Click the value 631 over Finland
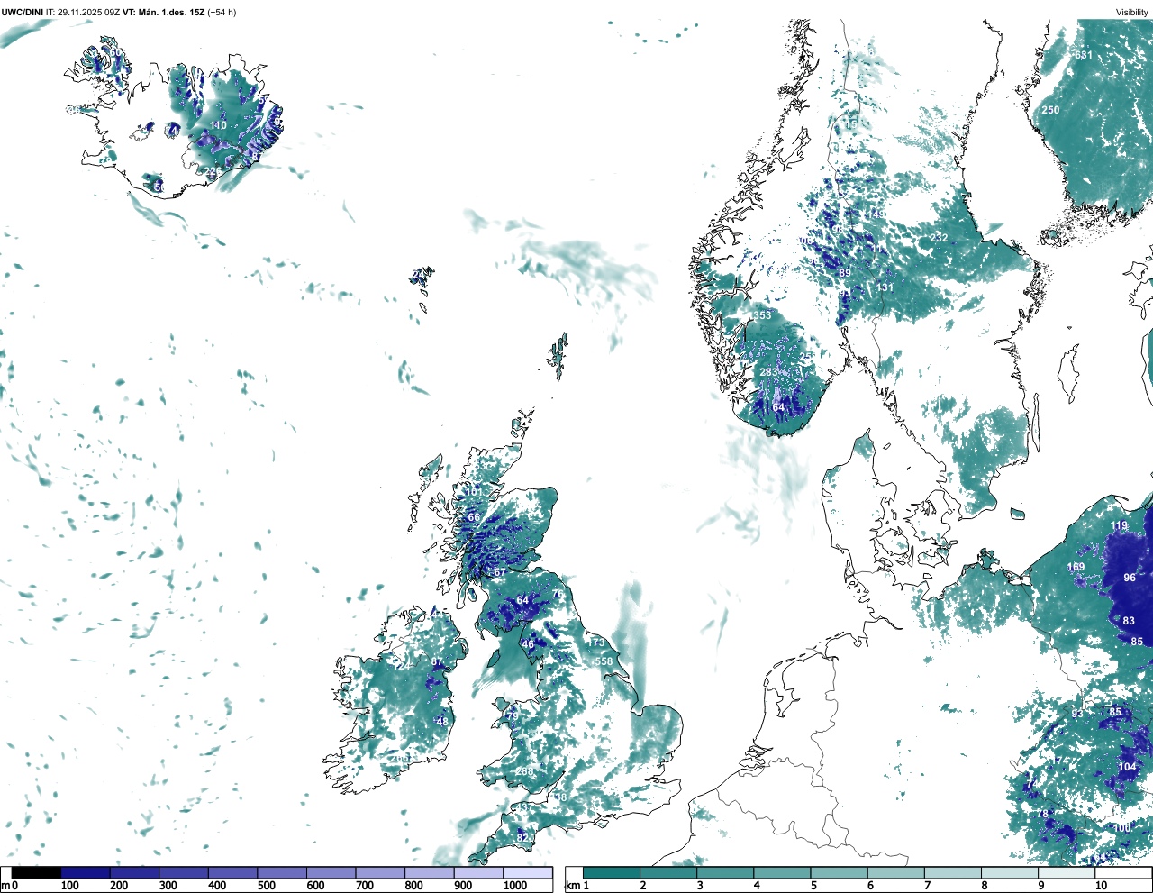The image size is (1153, 893). [1084, 55]
